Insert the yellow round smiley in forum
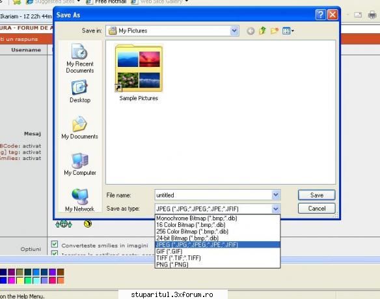The image size is (380, 299). (88, 224)
